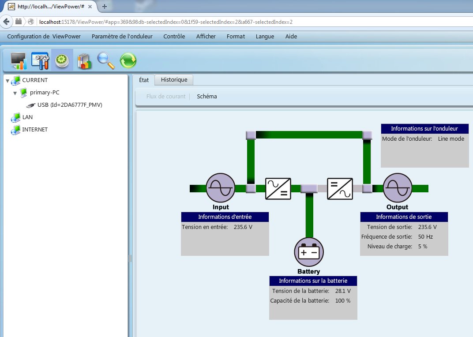Click the green gear toolbar button
Viewport: 473px width, 337px height.
coord(62,60)
